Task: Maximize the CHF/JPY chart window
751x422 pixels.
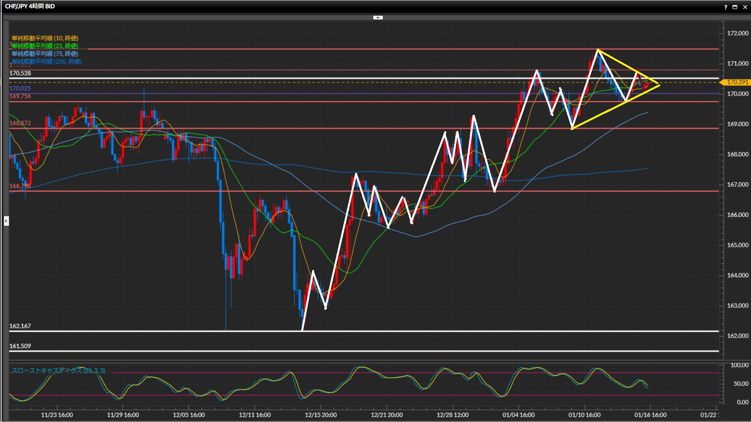Action: [735, 7]
